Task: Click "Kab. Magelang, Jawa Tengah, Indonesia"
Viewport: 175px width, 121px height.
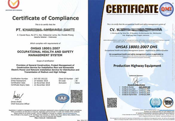Action: pyautogui.click(x=136, y=35)
